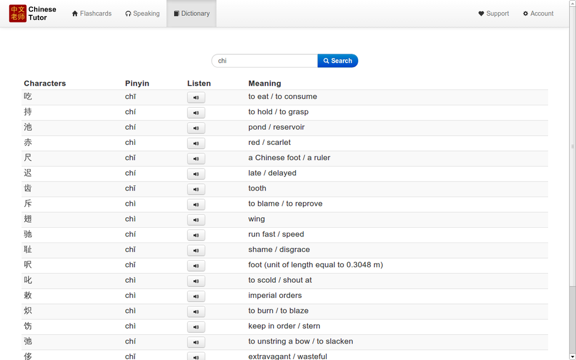
Task: Play sound for 'imperial orders' entry
Action: pyautogui.click(x=196, y=296)
